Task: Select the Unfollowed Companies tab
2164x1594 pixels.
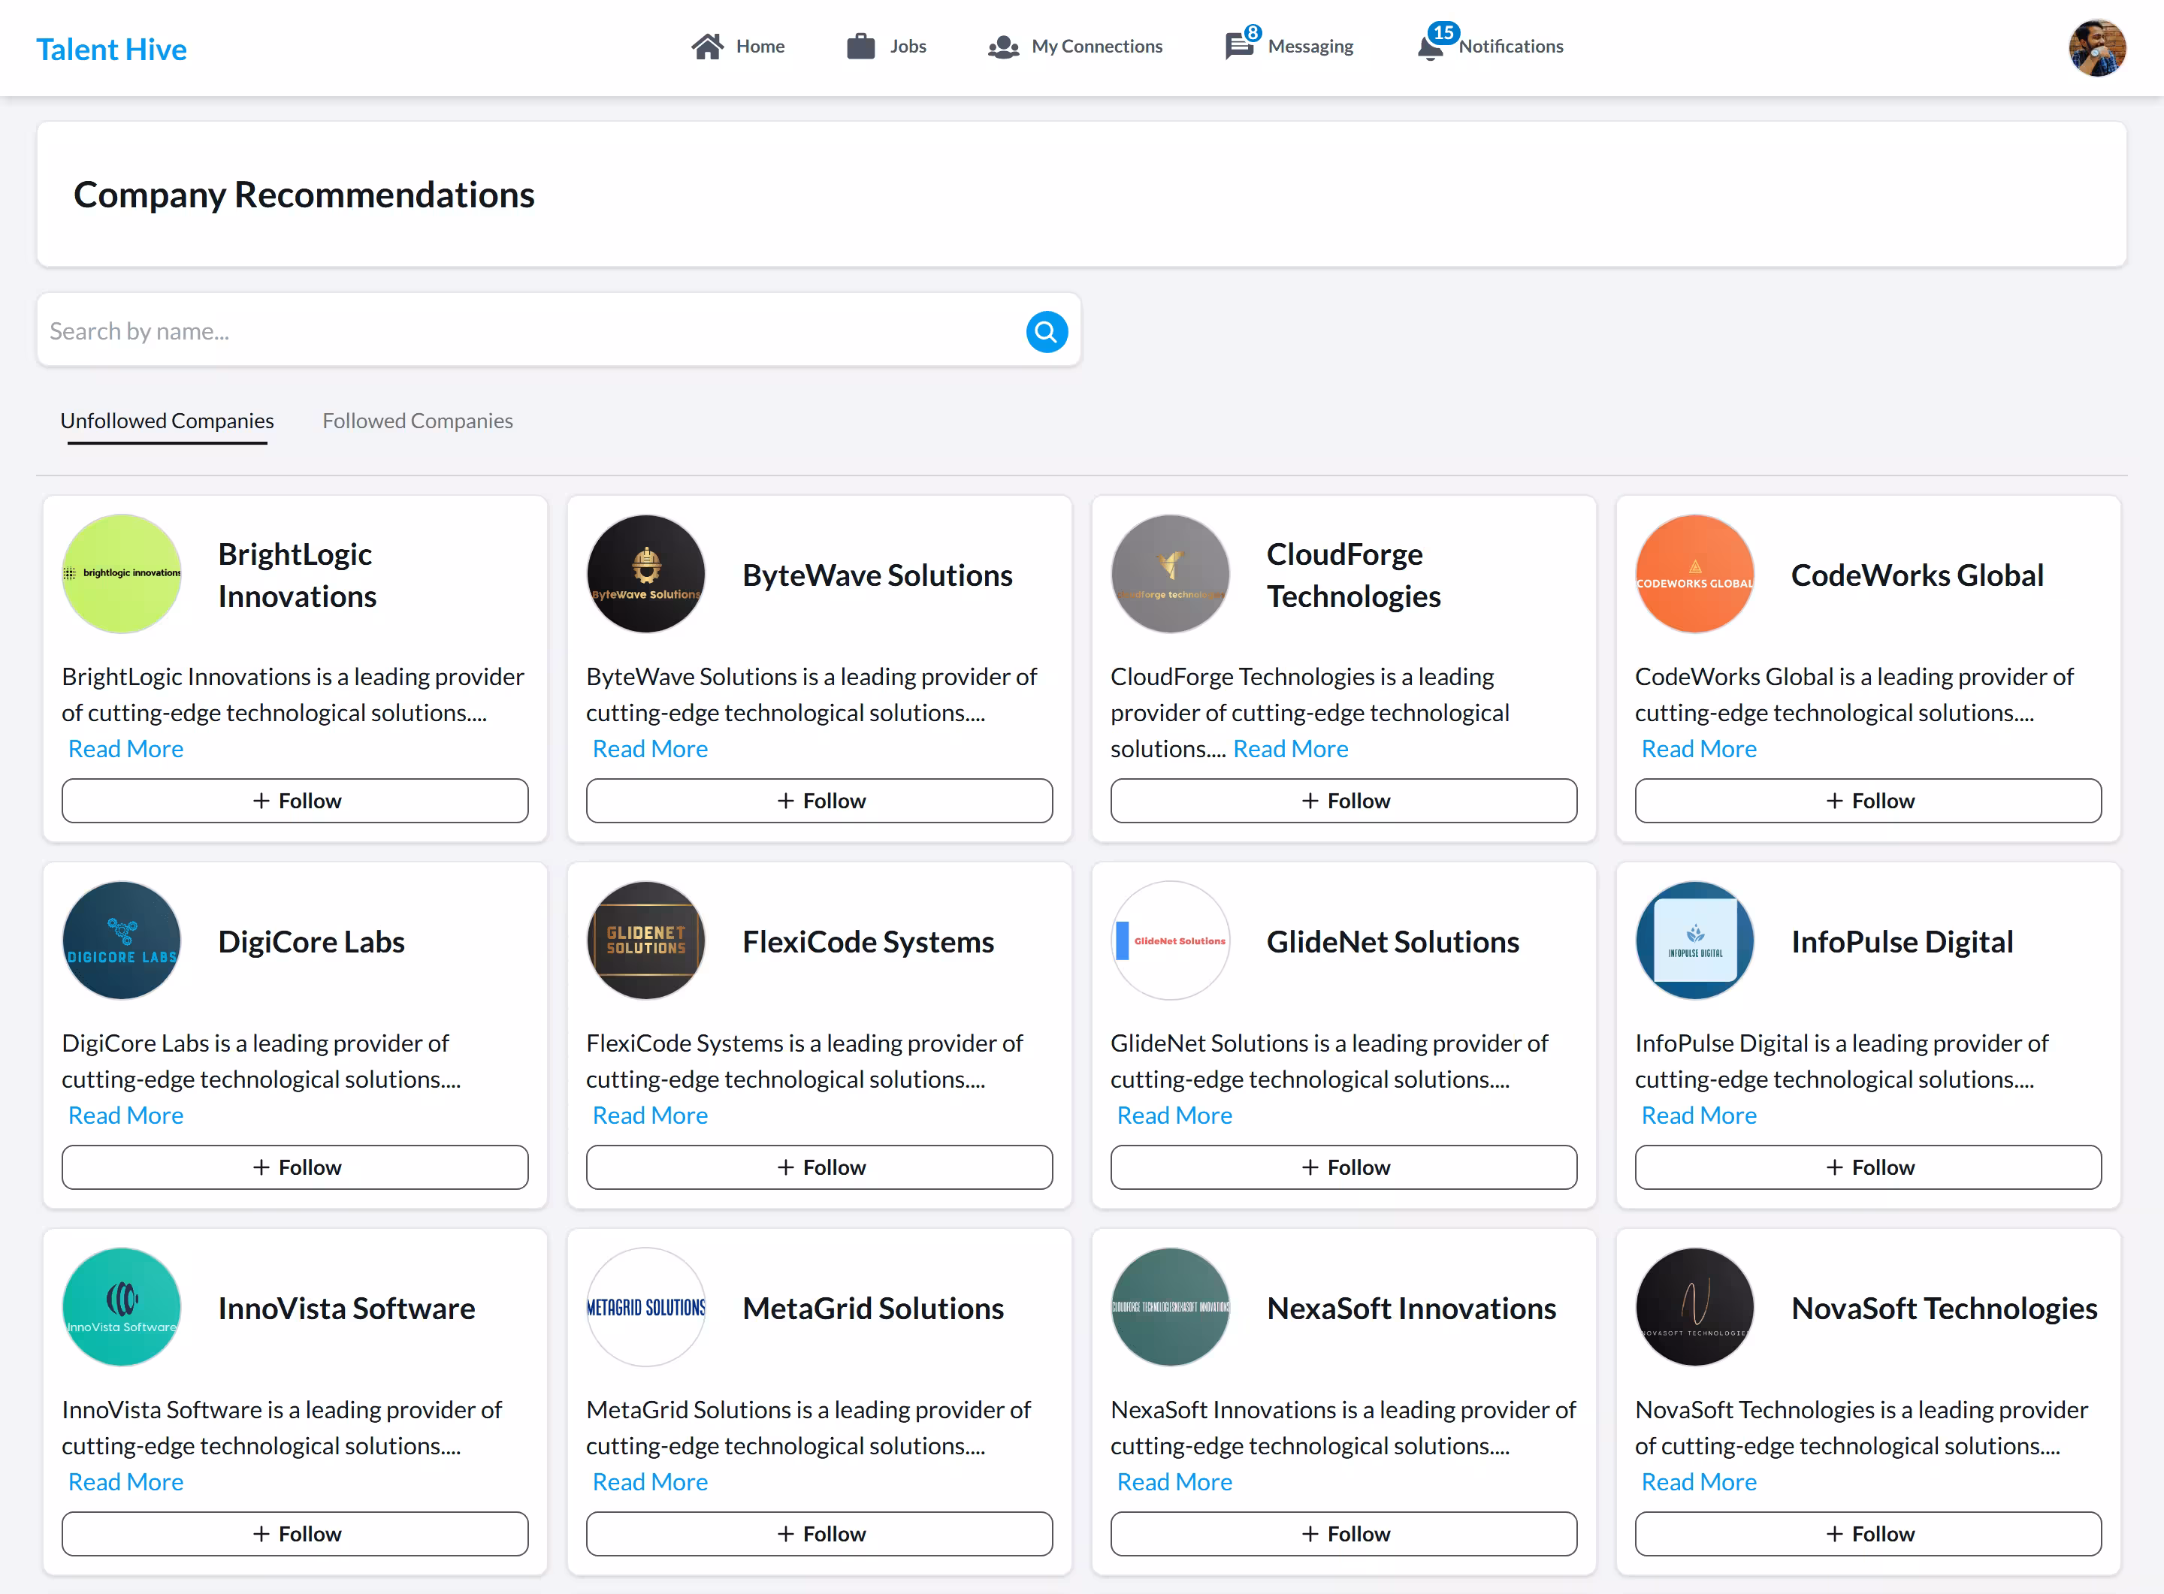Action: (x=167, y=421)
